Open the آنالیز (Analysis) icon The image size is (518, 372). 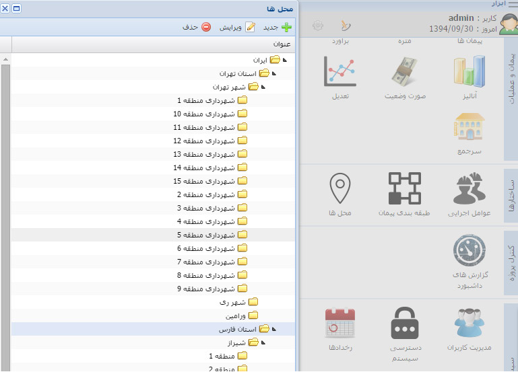tap(470, 71)
